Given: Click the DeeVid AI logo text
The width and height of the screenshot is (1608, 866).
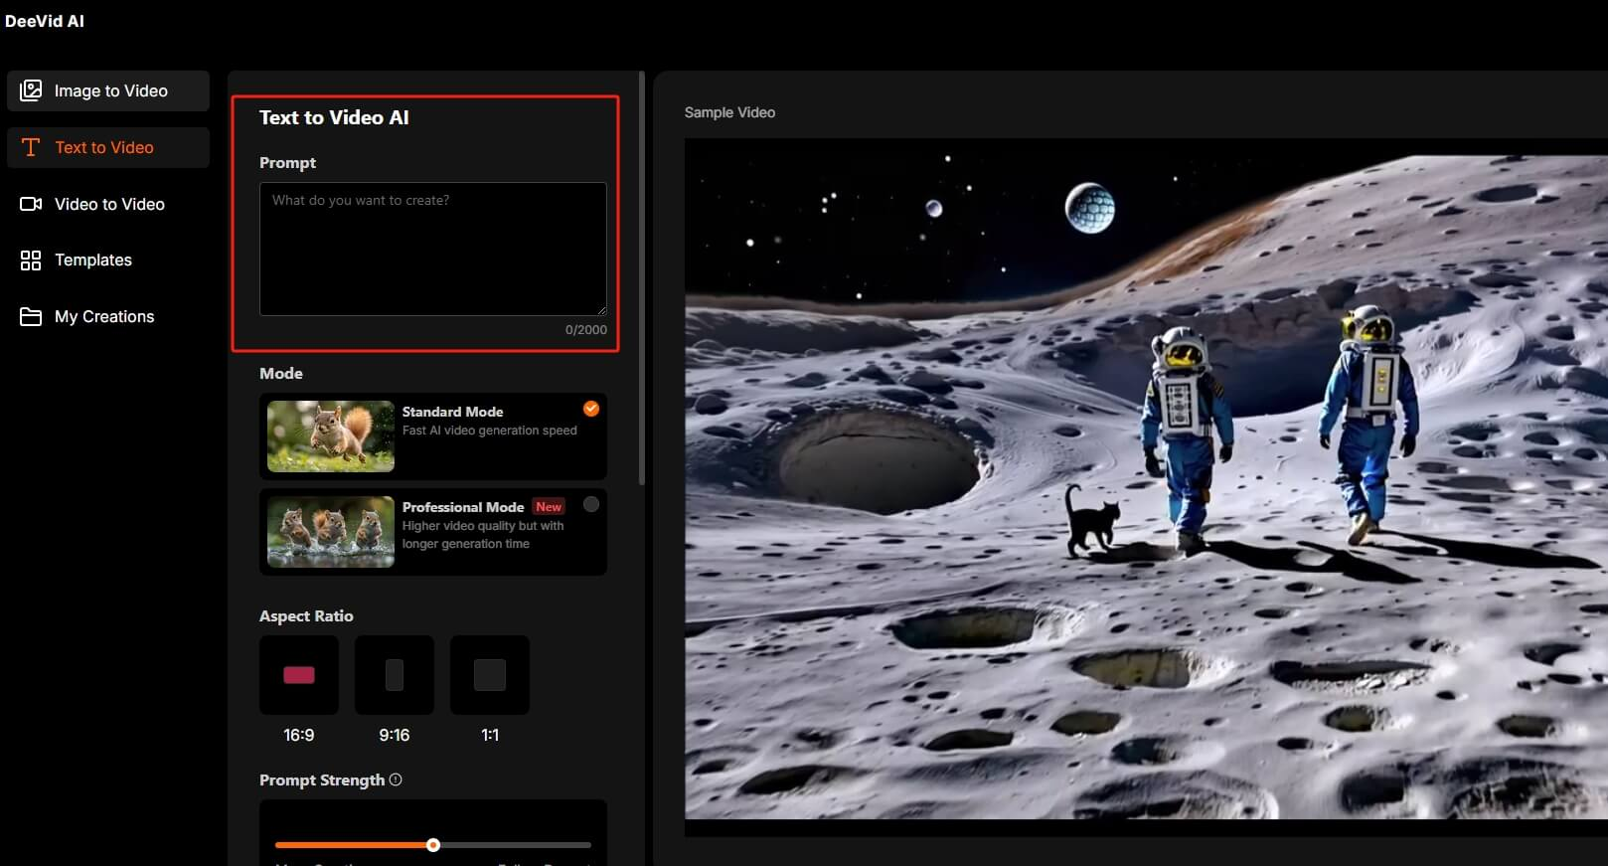Looking at the screenshot, I should tap(45, 21).
